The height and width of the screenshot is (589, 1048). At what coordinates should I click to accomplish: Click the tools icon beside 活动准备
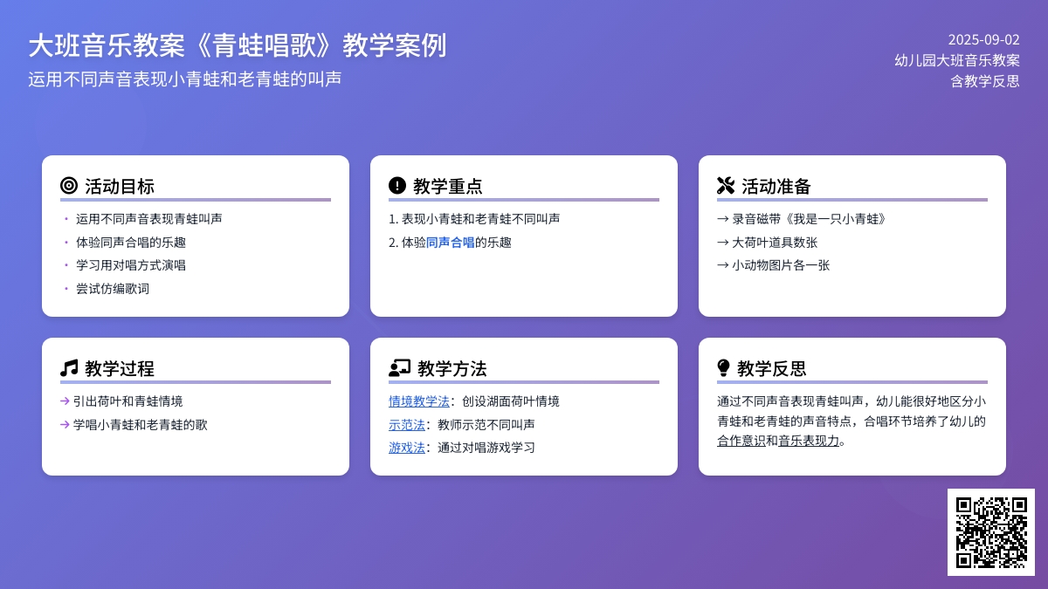tap(726, 185)
